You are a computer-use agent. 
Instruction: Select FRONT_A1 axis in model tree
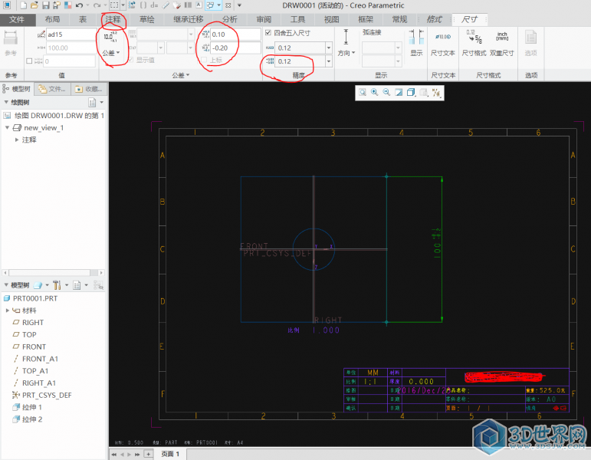pyautogui.click(x=40, y=359)
